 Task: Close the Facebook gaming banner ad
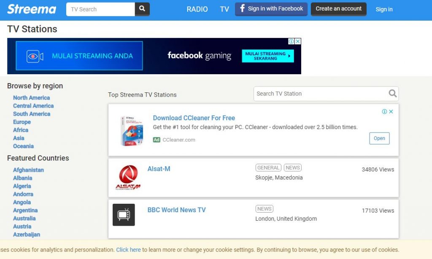click(298, 41)
